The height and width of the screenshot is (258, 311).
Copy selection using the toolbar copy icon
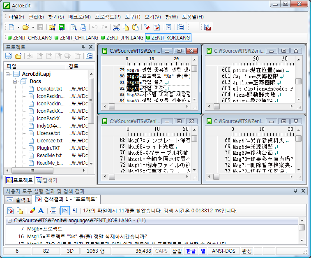pos(126,27)
